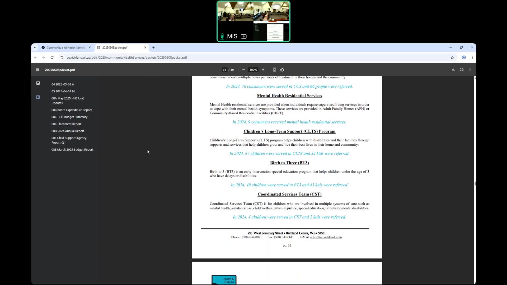Open the 08C HHS Budget Summary bookmark
The image size is (507, 285).
coord(69,117)
